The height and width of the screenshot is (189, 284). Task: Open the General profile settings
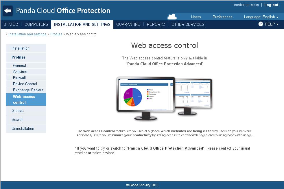19,66
